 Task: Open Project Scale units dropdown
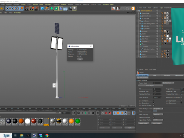(x=168, y=83)
